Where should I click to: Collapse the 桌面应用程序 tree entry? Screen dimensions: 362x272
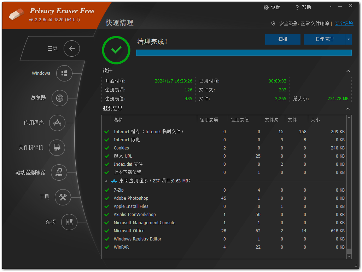point(106,181)
